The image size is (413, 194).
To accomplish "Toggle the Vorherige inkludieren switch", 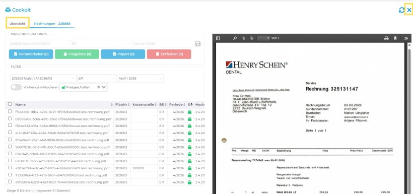I will click(16, 87).
